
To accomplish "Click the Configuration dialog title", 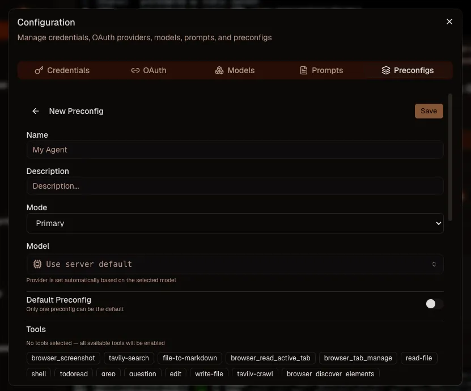I will click(46, 22).
